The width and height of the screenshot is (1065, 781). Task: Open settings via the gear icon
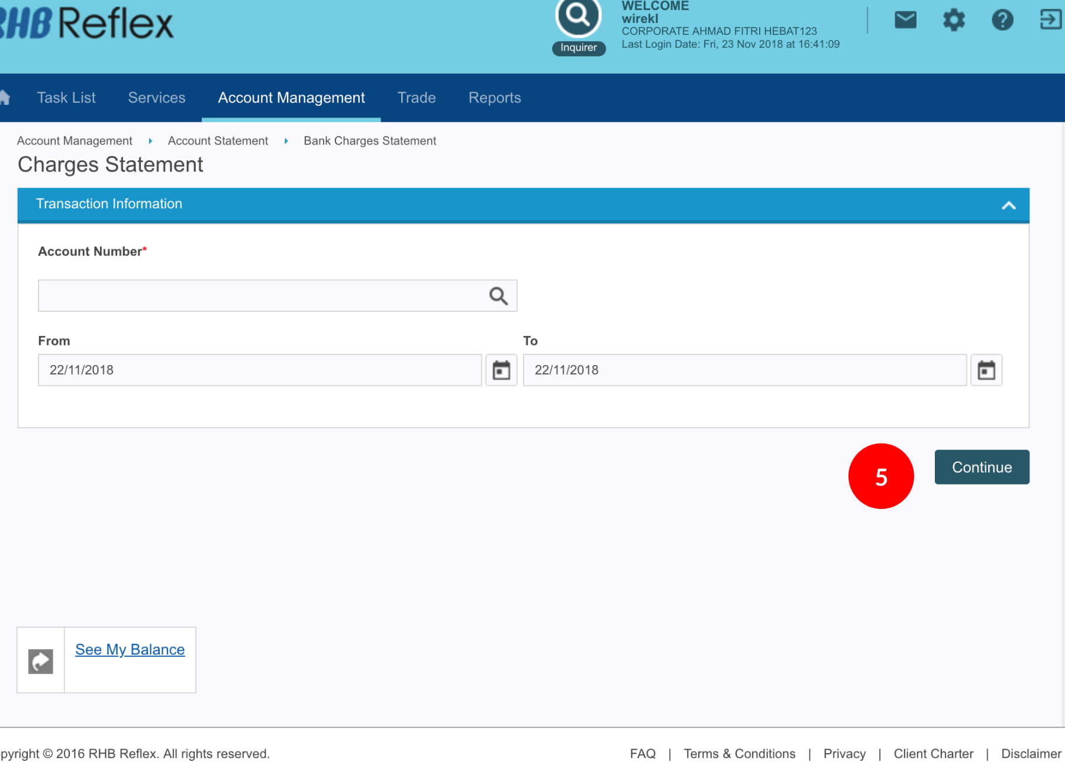(x=953, y=20)
